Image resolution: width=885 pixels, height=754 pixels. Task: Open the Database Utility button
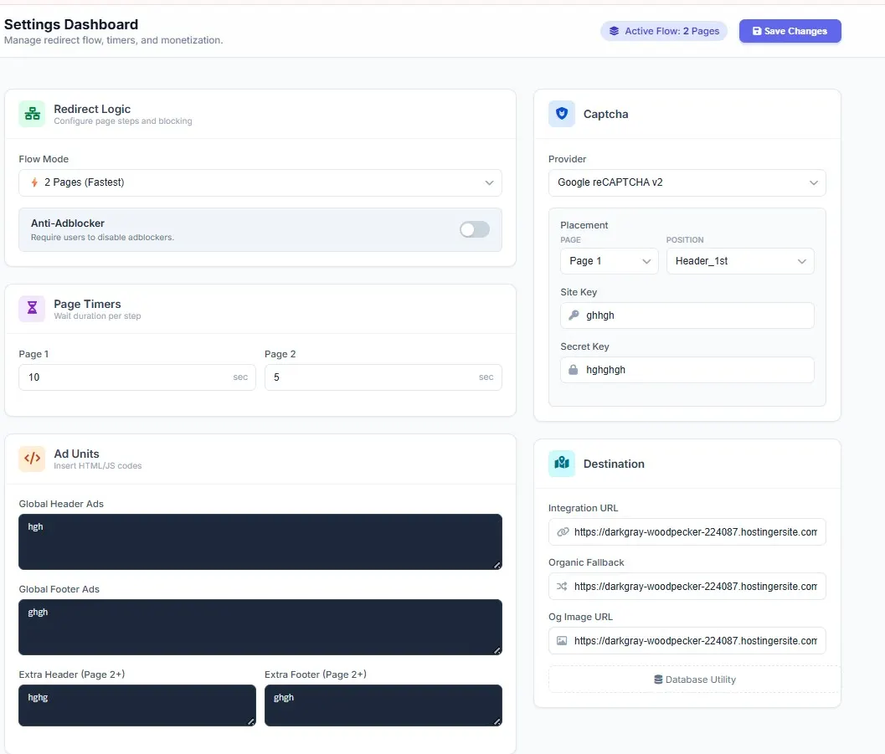coord(694,680)
